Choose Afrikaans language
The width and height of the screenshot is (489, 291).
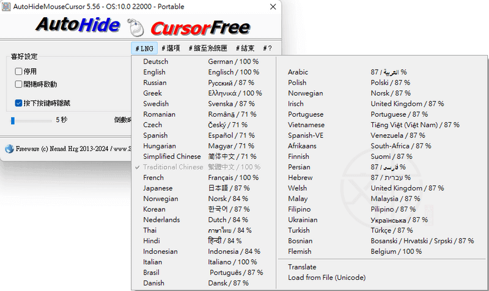coord(382,146)
